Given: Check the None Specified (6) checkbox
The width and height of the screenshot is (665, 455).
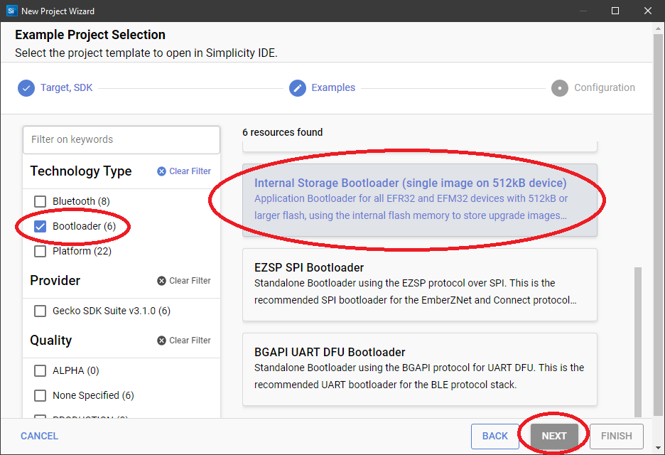Looking at the screenshot, I should coord(40,395).
